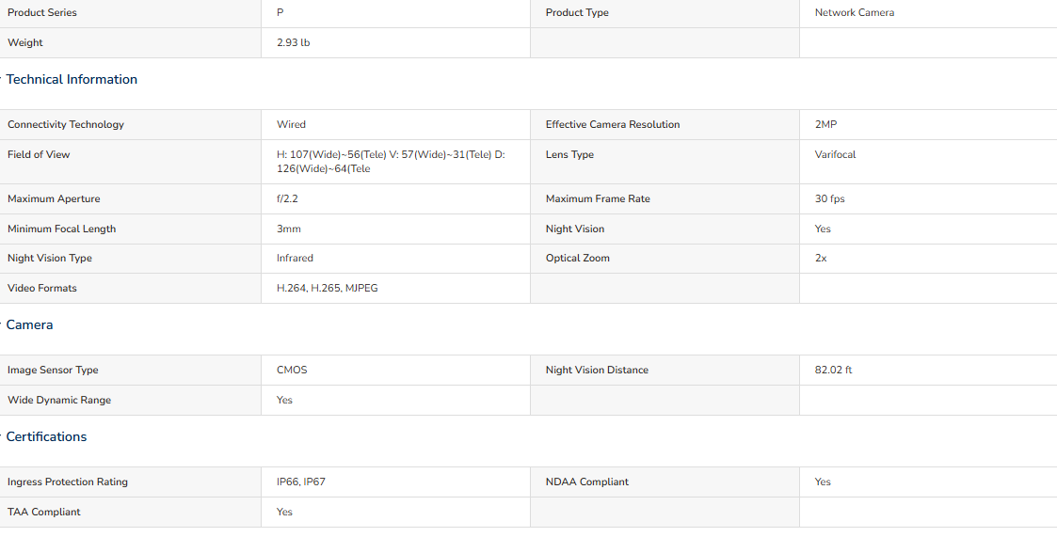Click the 2.93 lb weight value
This screenshot has height=537, width=1057.
click(x=294, y=42)
